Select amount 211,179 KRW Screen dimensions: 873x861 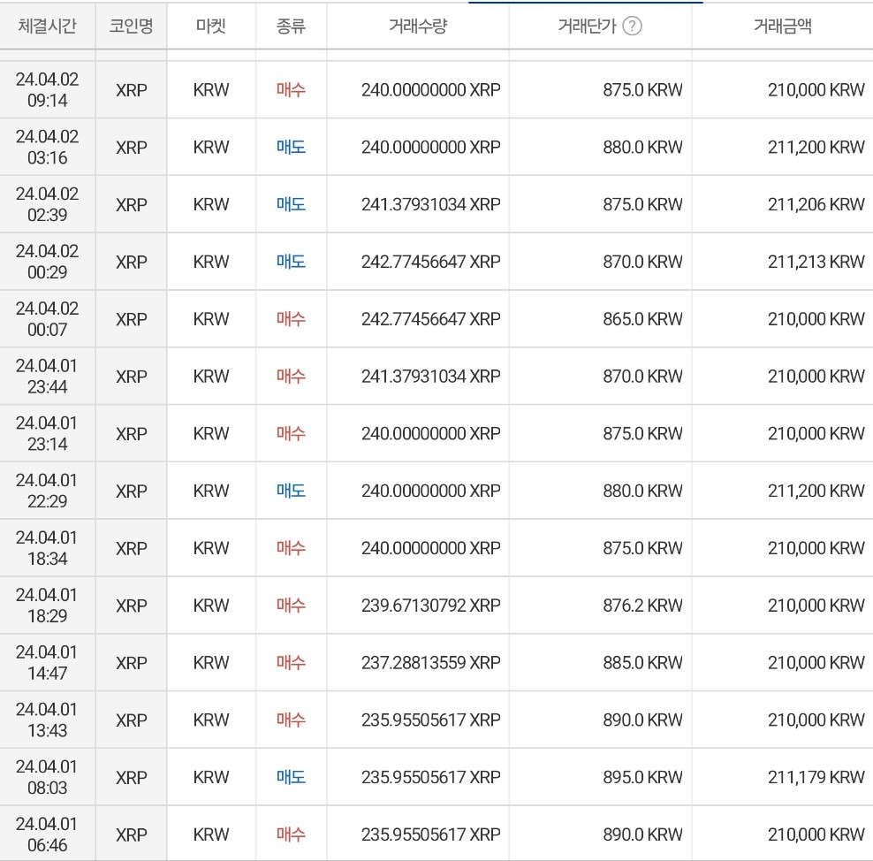[x=816, y=777]
